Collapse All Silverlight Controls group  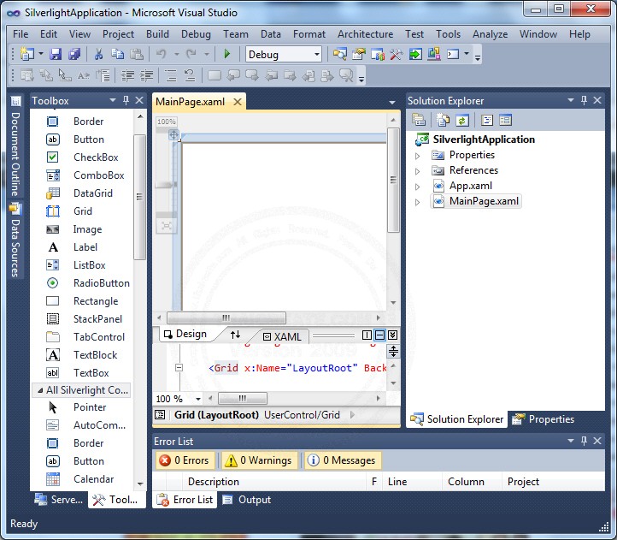click(40, 390)
